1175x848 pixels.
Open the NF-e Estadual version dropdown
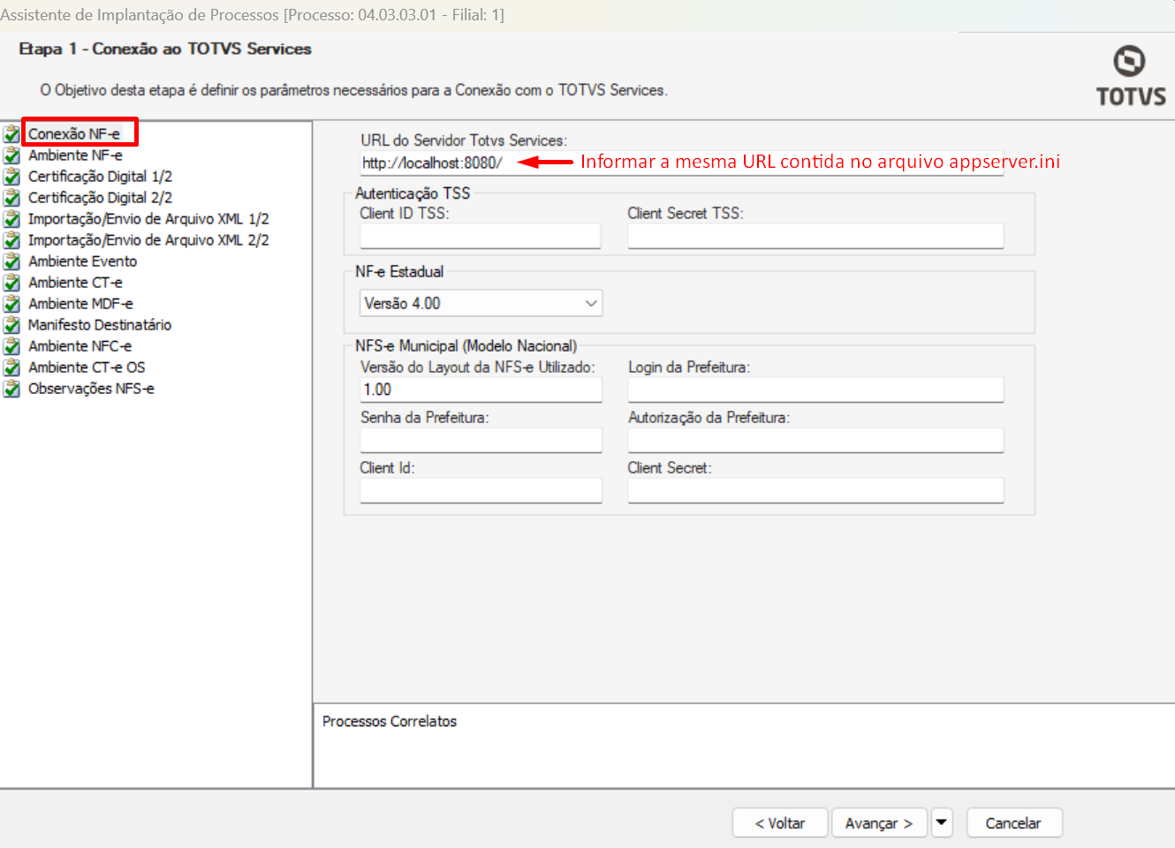(x=481, y=303)
